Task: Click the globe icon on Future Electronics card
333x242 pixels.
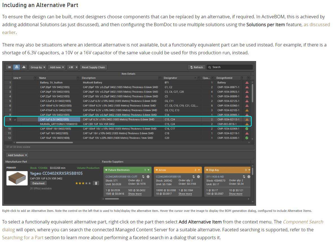Action: tap(148, 177)
